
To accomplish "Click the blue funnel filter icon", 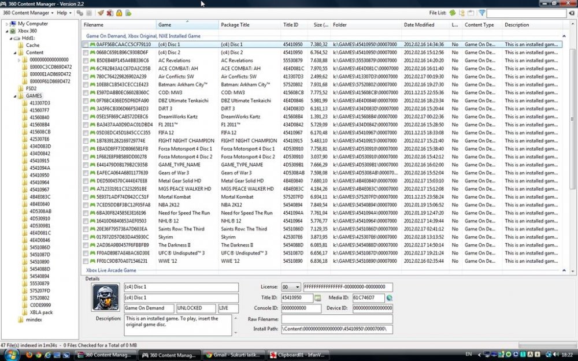I will point(481,13).
